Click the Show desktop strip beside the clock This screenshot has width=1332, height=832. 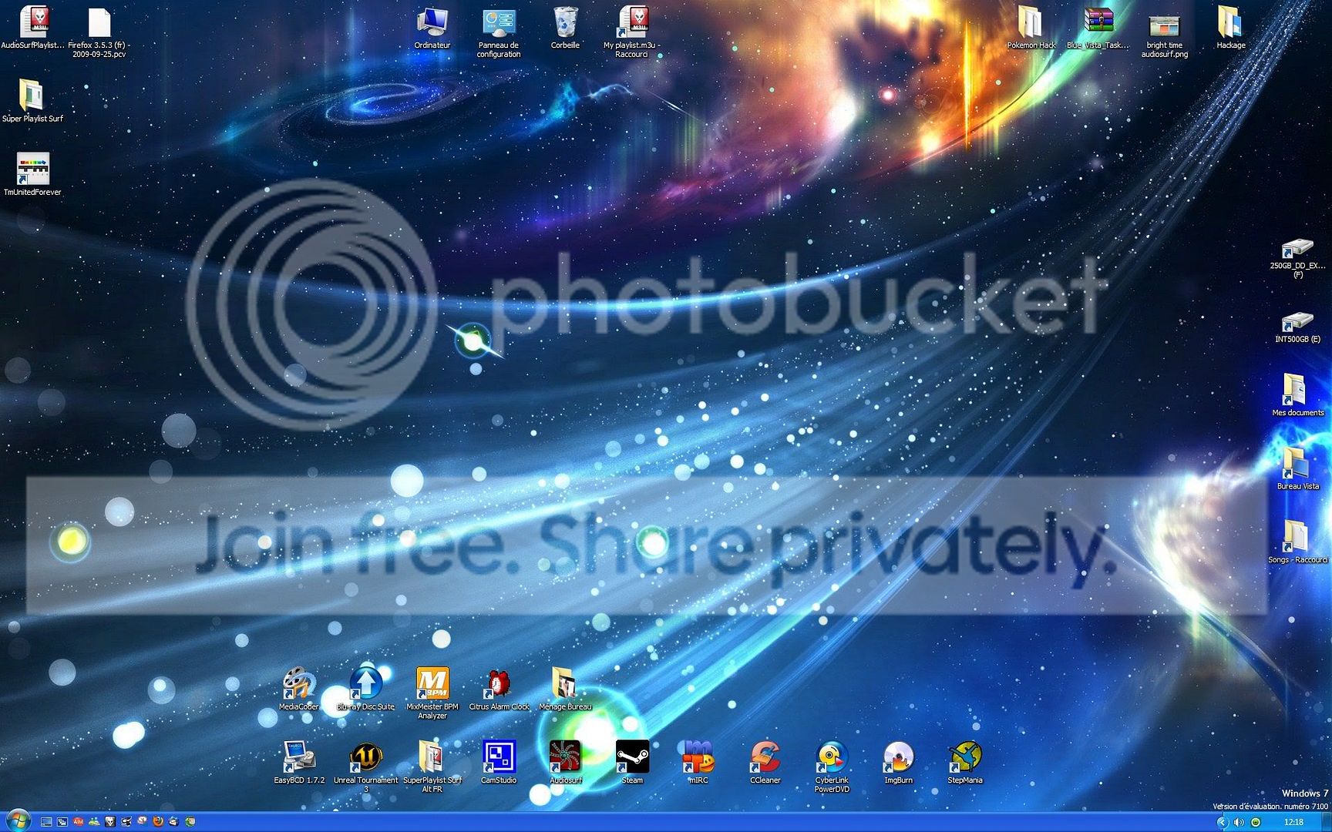pos(1326,822)
